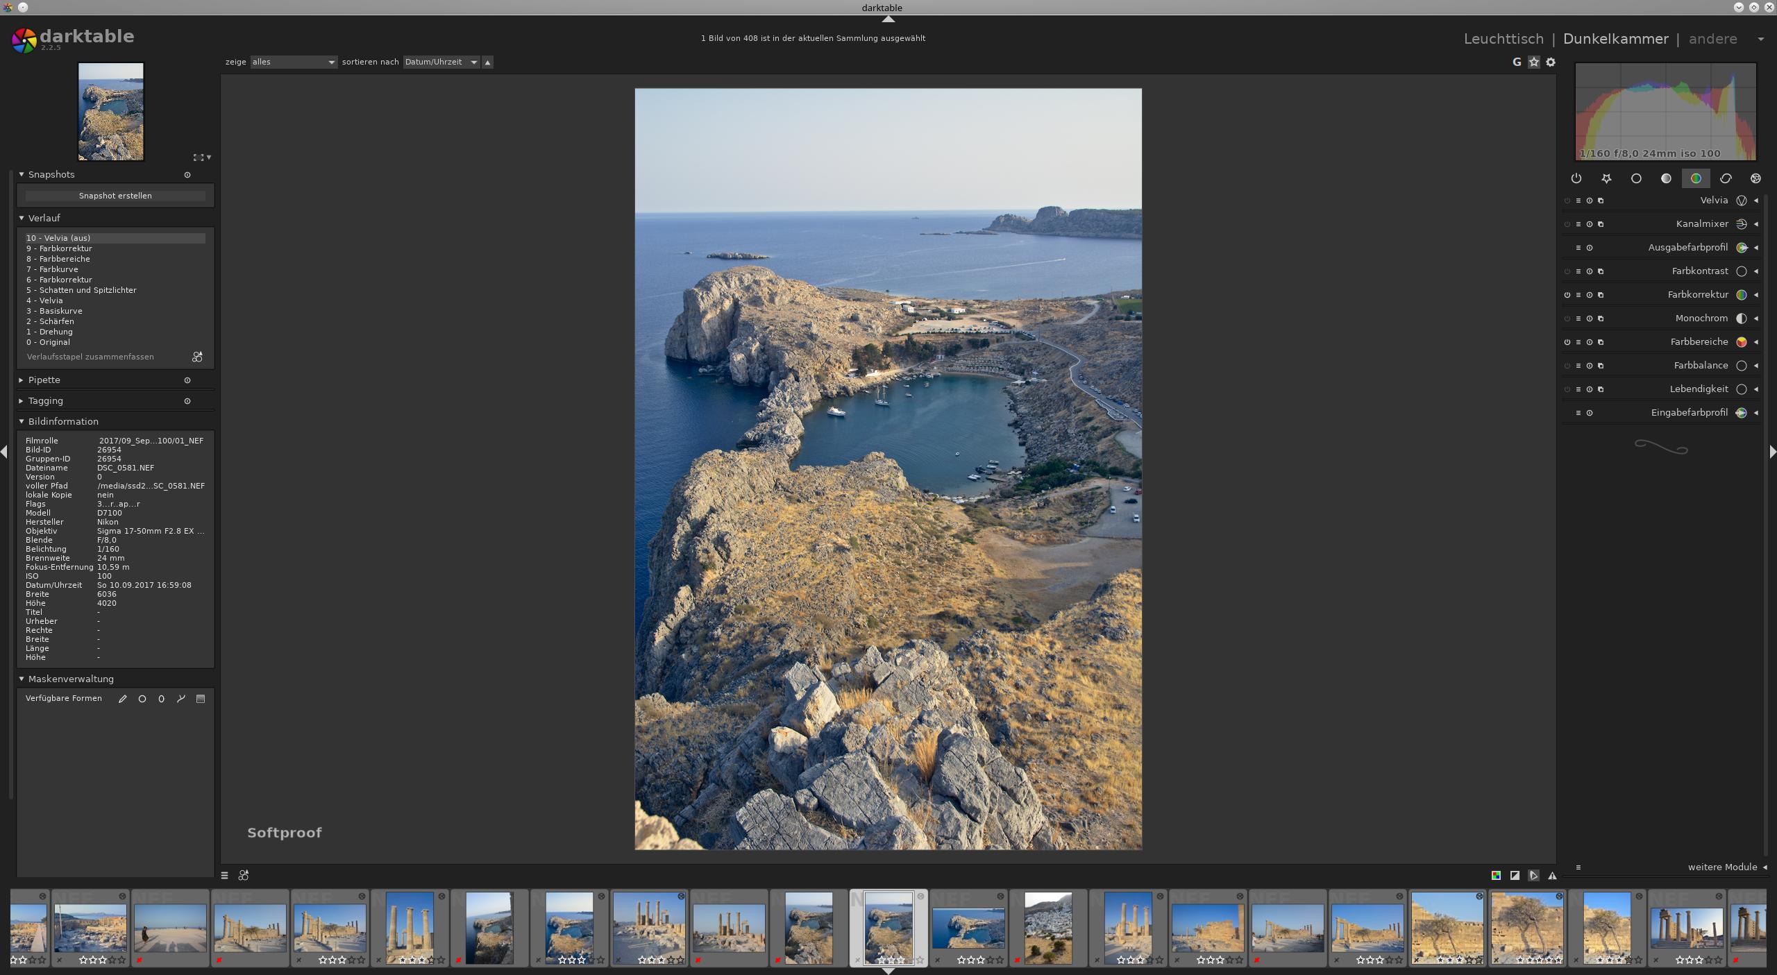1777x975 pixels.
Task: Click 'Snapshot erstellen' button
Action: click(115, 196)
